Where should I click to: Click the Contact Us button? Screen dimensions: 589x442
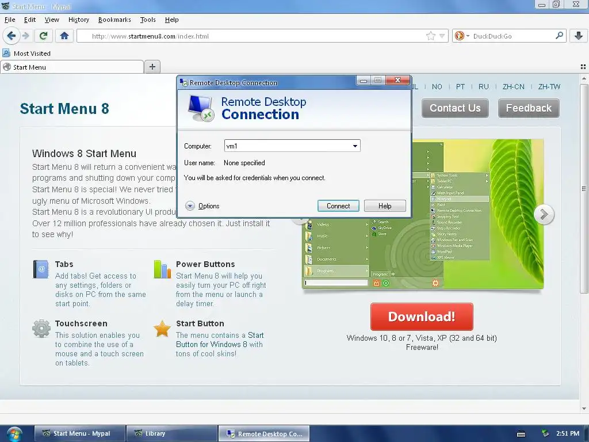pyautogui.click(x=455, y=108)
